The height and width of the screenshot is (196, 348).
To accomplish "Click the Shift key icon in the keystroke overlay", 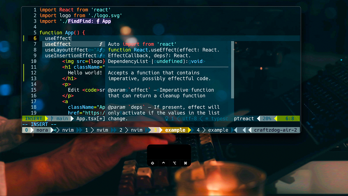I will (x=152, y=163).
